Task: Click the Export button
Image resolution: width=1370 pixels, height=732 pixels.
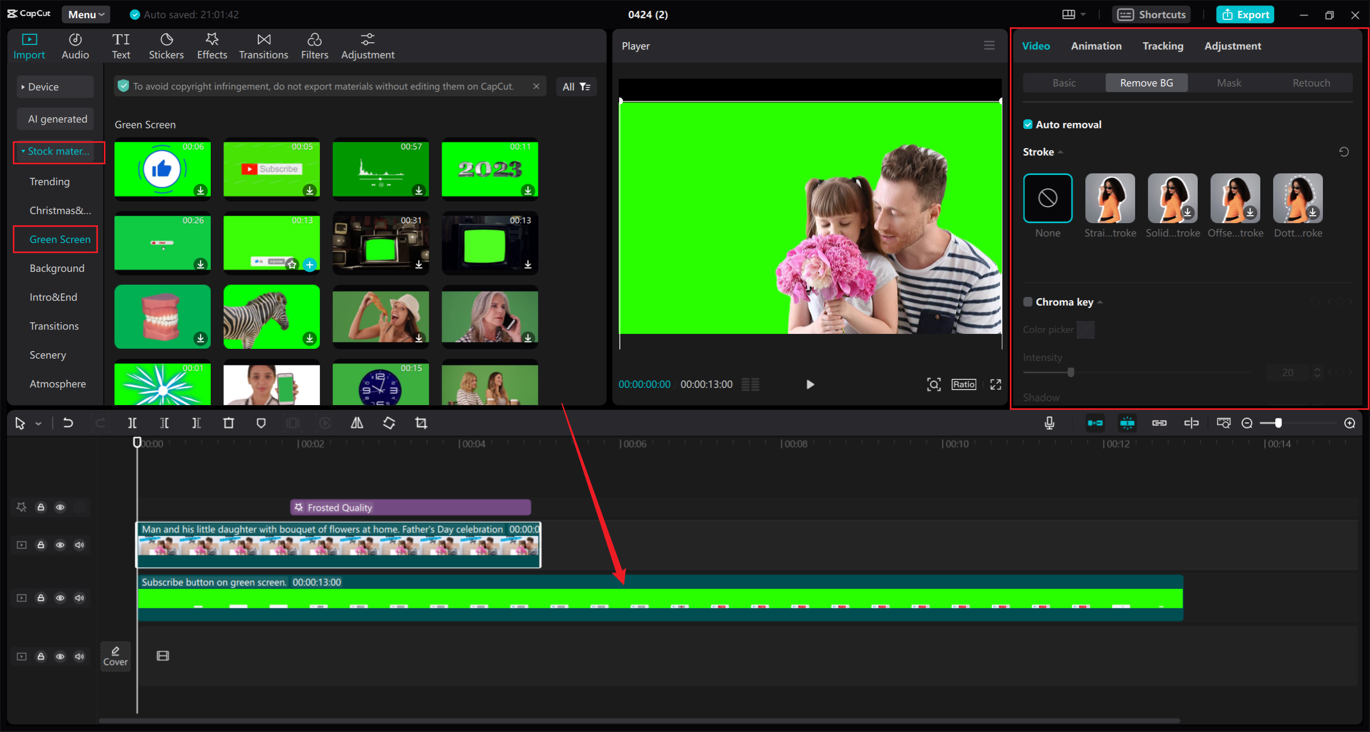Action: (x=1245, y=14)
